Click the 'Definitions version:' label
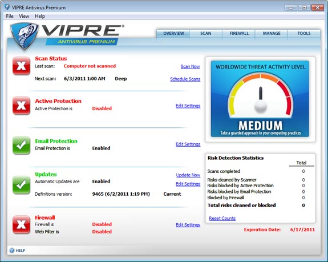 click(x=54, y=194)
